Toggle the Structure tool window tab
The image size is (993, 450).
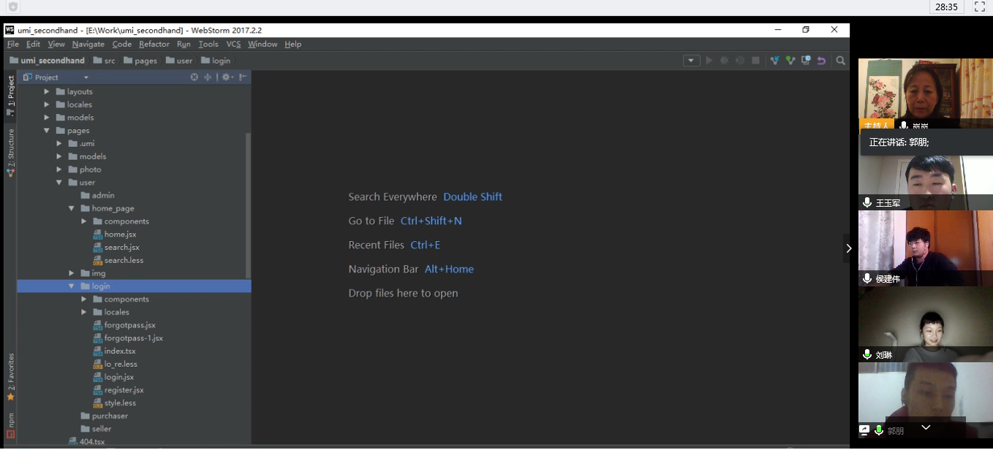pos(11,152)
